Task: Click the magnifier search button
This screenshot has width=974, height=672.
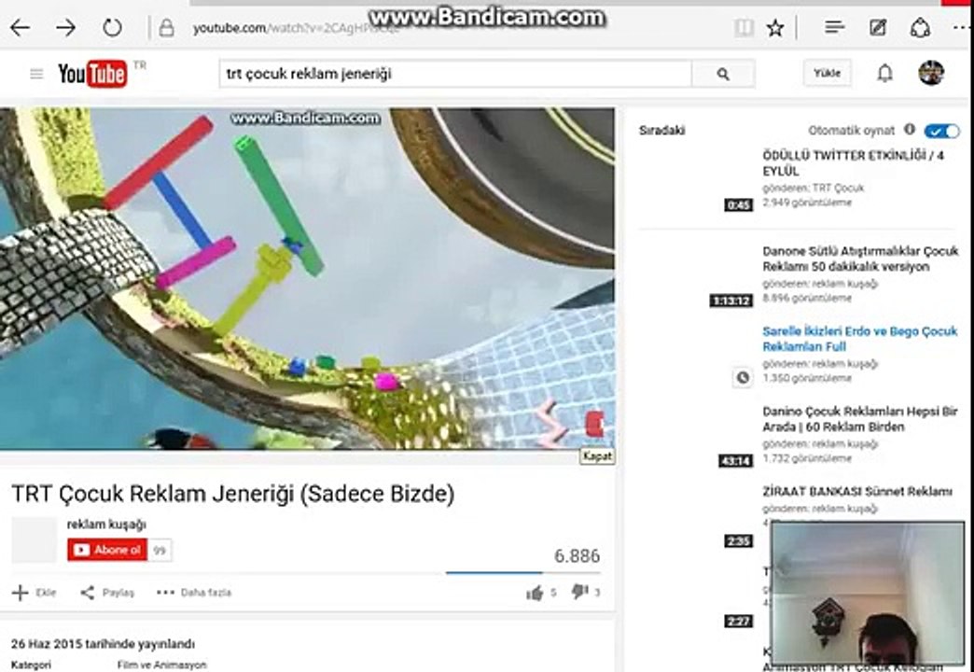Action: click(723, 74)
